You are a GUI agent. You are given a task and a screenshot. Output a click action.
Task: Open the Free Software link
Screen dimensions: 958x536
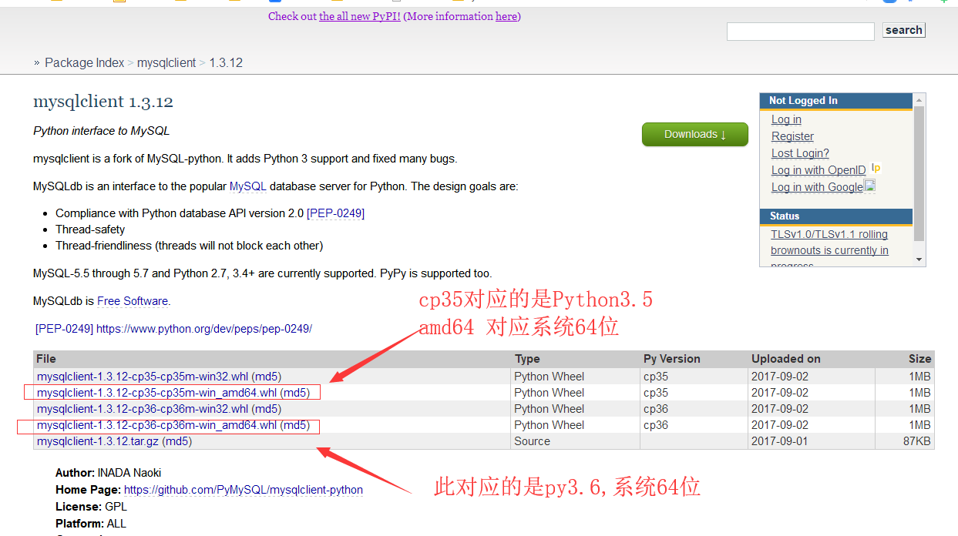(x=133, y=301)
